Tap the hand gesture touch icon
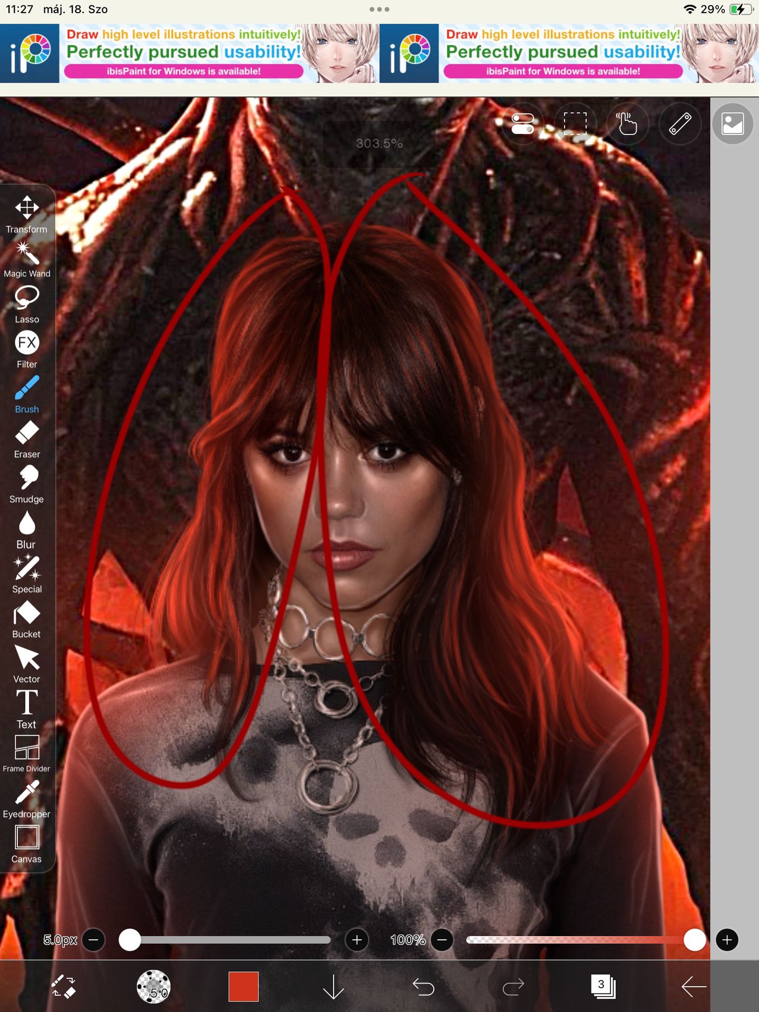Image resolution: width=759 pixels, height=1012 pixels. [x=627, y=124]
